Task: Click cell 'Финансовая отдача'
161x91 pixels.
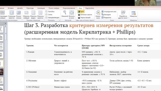Action: tap(62, 87)
